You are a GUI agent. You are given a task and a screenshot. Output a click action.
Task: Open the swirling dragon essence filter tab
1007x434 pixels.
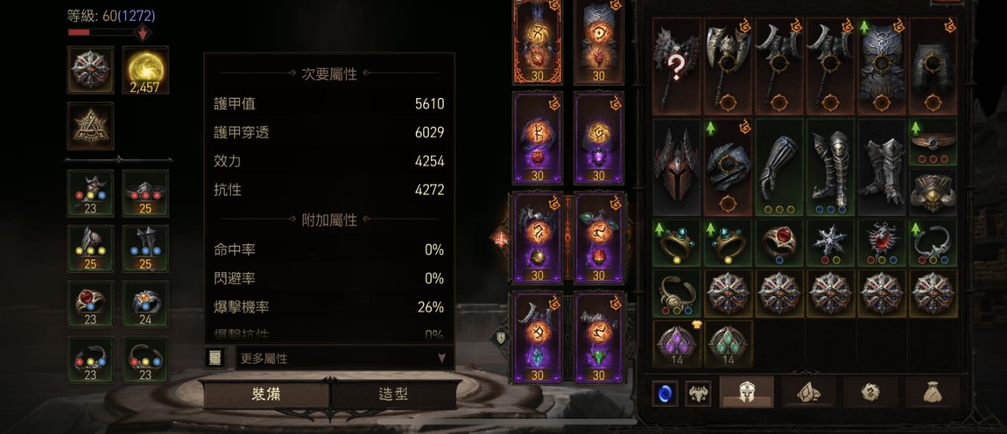[870, 392]
